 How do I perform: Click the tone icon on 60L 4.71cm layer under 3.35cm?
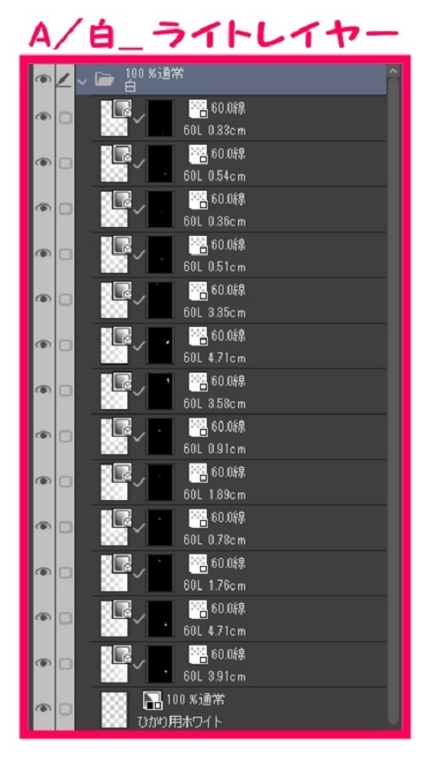pyautogui.click(x=197, y=335)
